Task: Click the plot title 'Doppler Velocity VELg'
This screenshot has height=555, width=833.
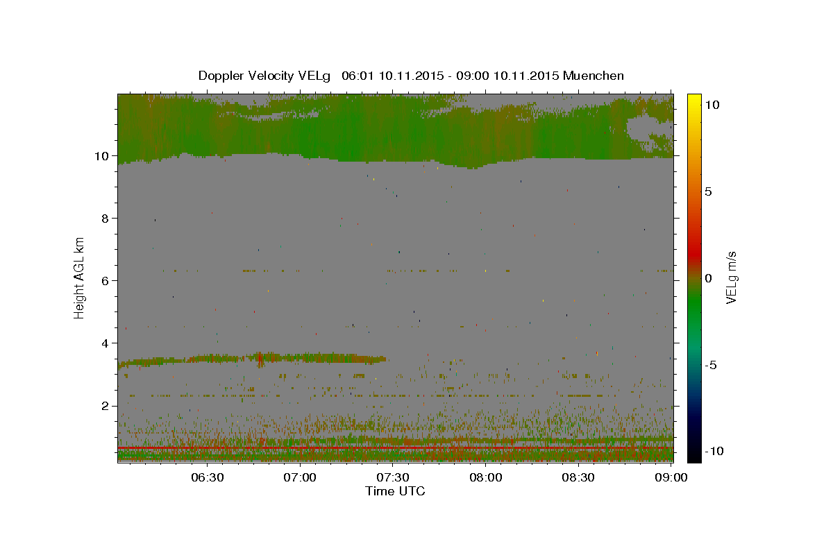Action: point(265,76)
